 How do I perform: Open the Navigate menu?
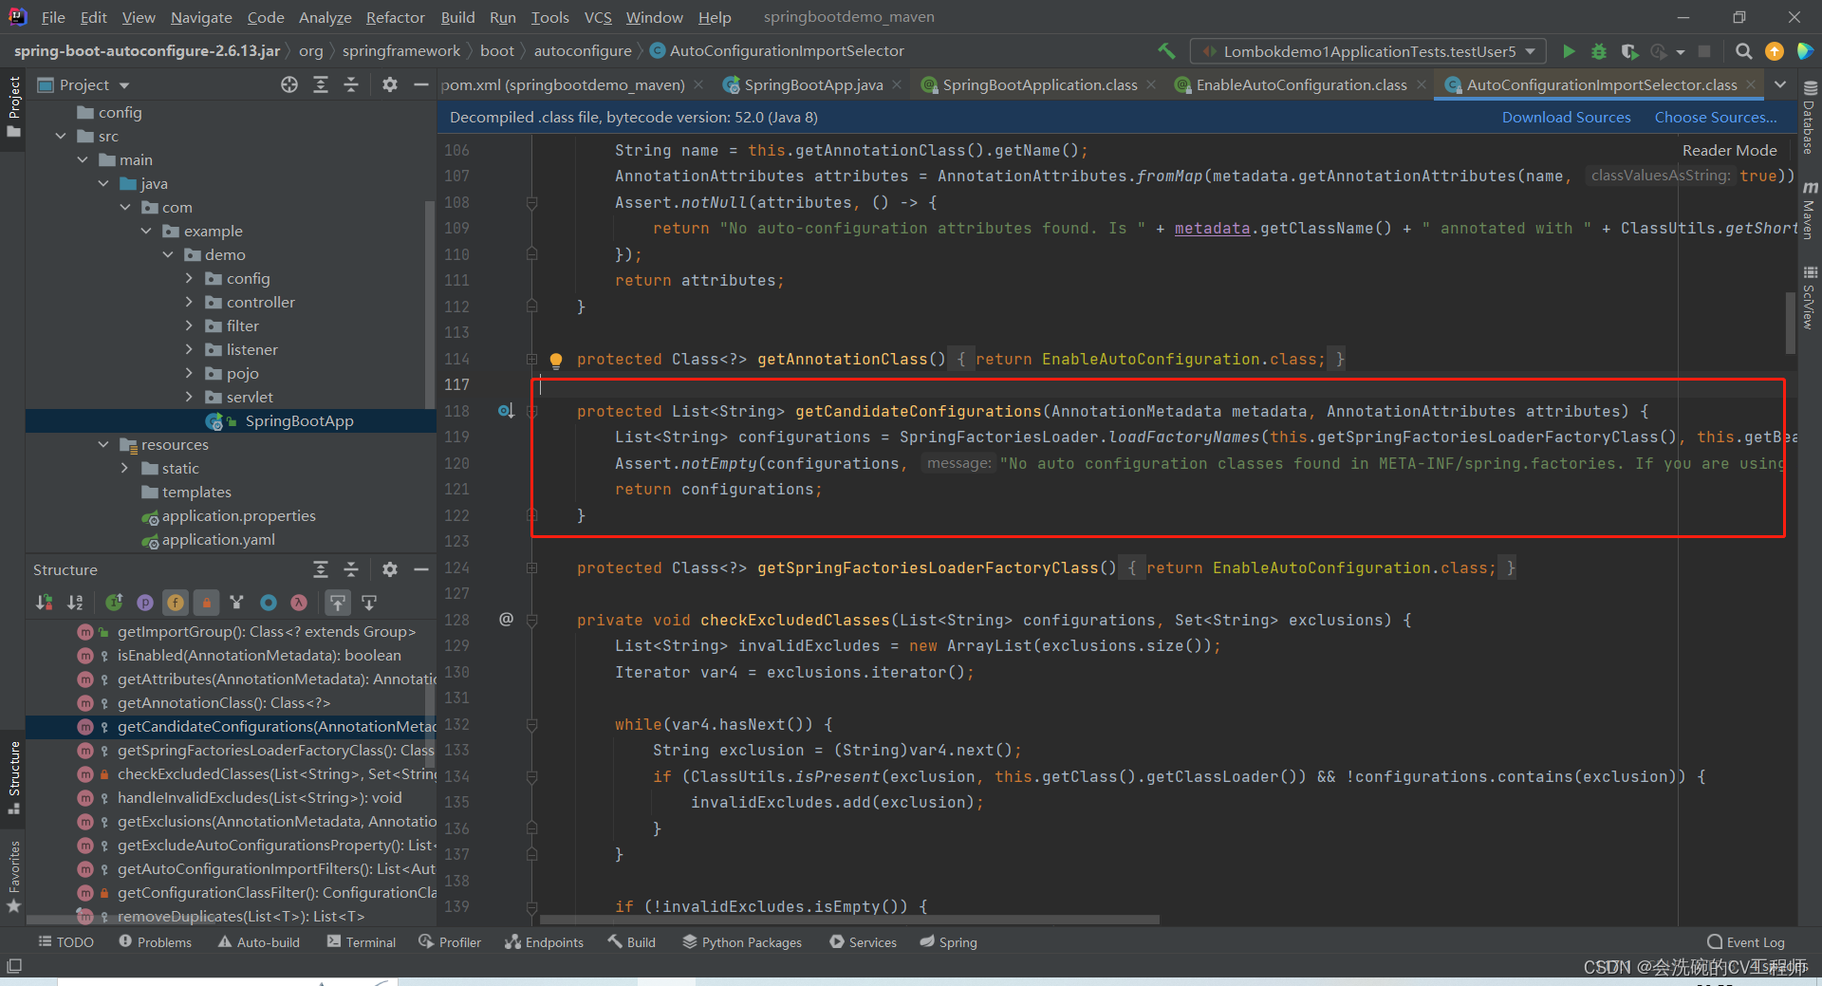coord(201,17)
